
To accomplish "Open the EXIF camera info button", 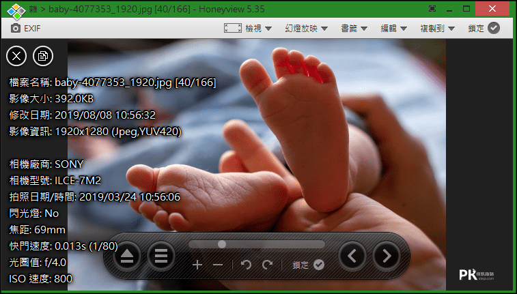I will pos(25,29).
